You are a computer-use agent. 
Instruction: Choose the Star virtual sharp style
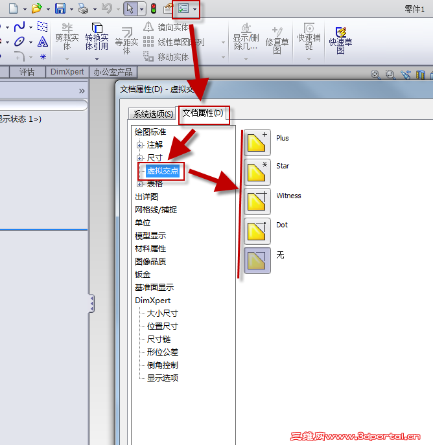[257, 172]
